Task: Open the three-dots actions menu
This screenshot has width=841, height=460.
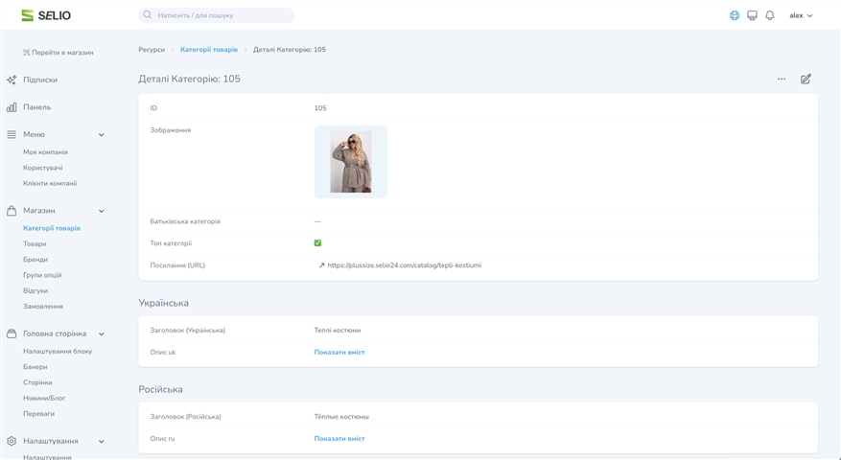Action: click(782, 79)
